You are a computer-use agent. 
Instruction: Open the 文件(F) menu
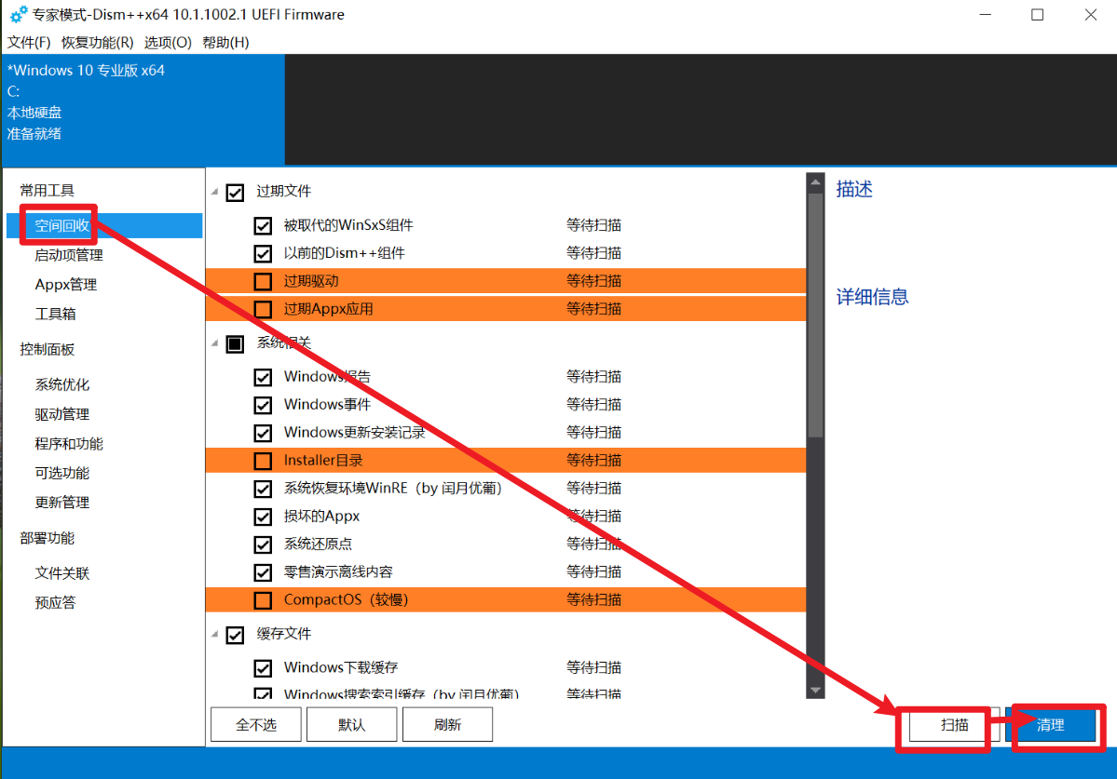(29, 42)
